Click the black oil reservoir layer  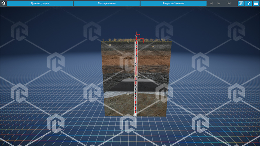(117, 86)
